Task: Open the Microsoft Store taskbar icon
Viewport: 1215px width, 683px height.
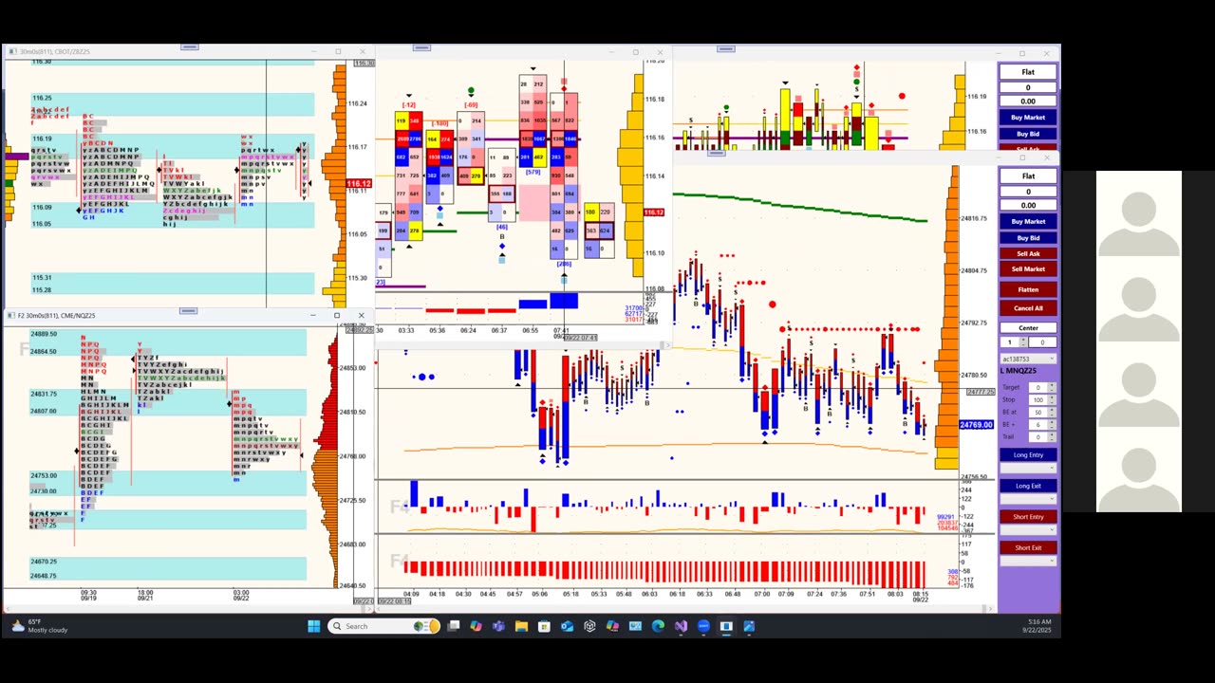Action: click(x=544, y=626)
